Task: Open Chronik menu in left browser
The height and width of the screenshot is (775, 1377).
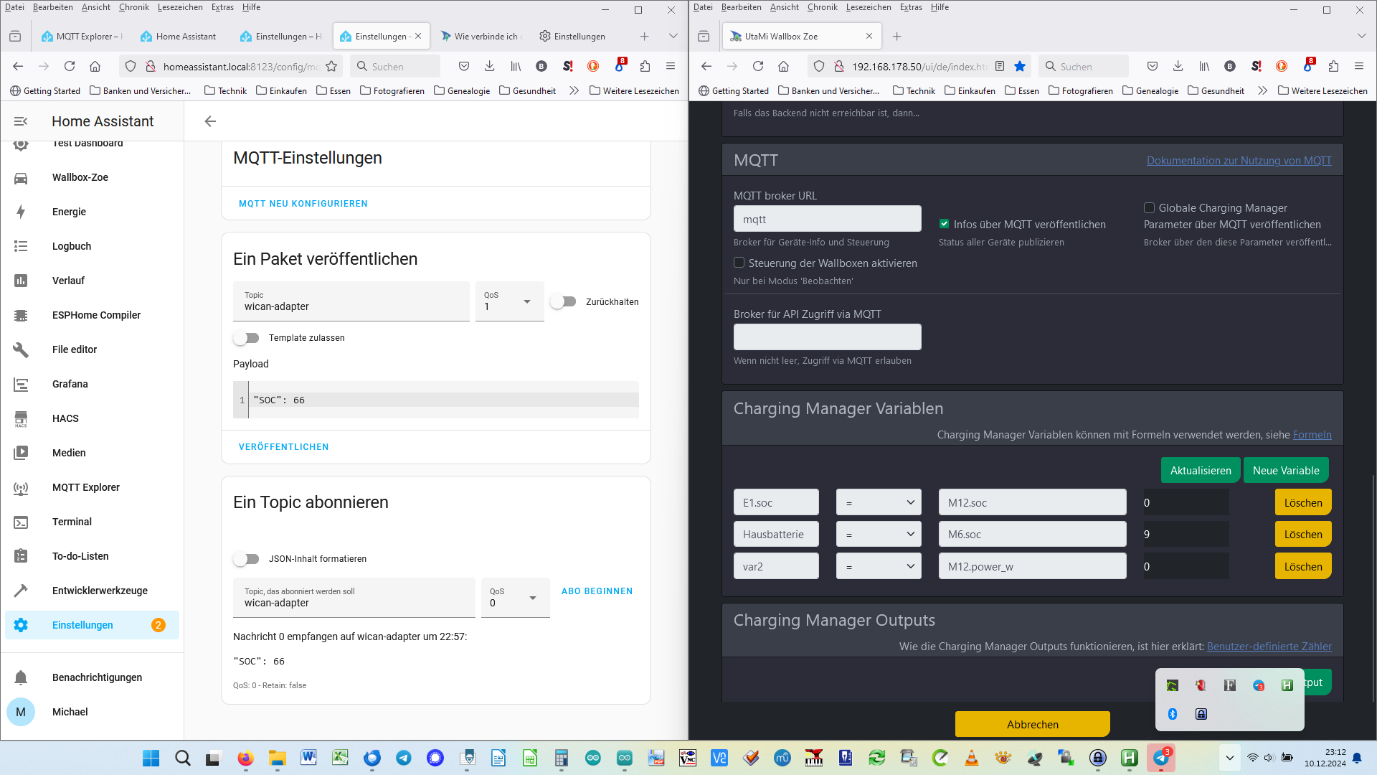Action: coord(134,7)
